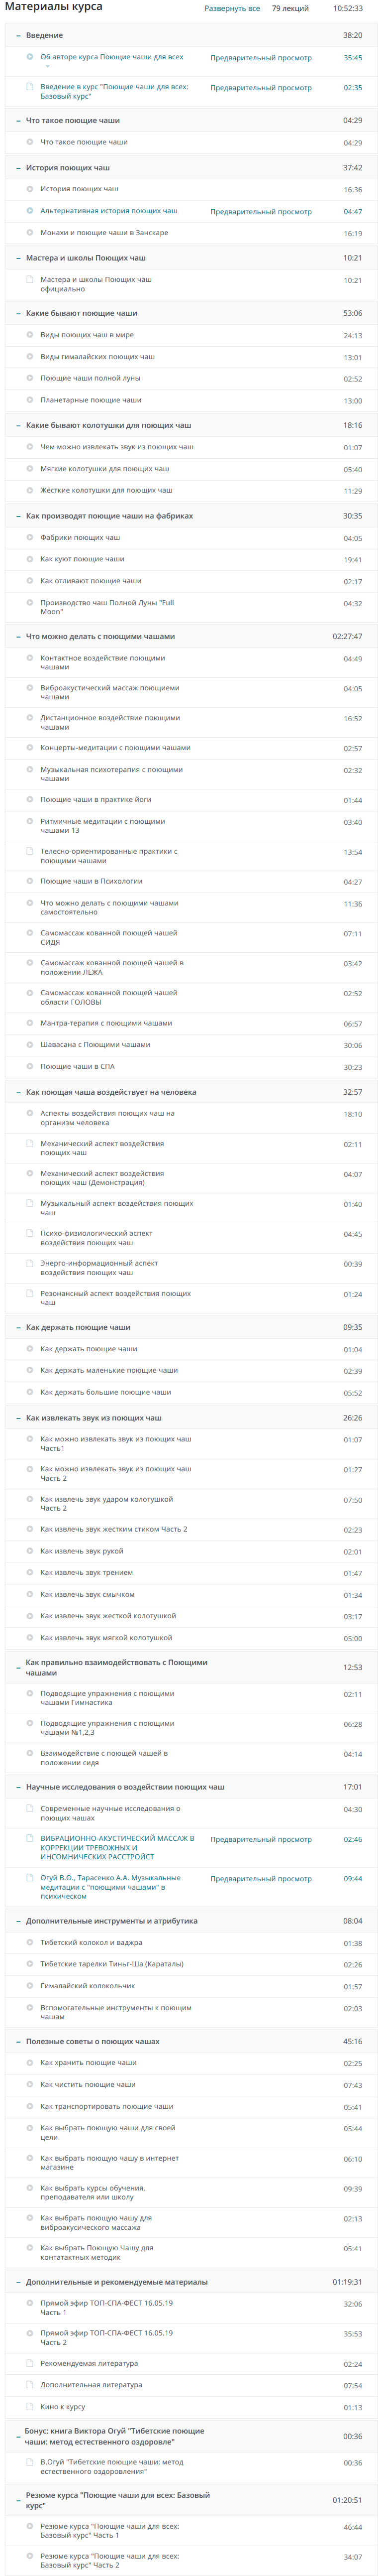Open "Предварительный просмотр" for ВИБРАЦИОННО-АКУСТИЧЕСКИЙ МАССАЖ lecture
Screen dimensions: 381x2576
tap(260, 1840)
